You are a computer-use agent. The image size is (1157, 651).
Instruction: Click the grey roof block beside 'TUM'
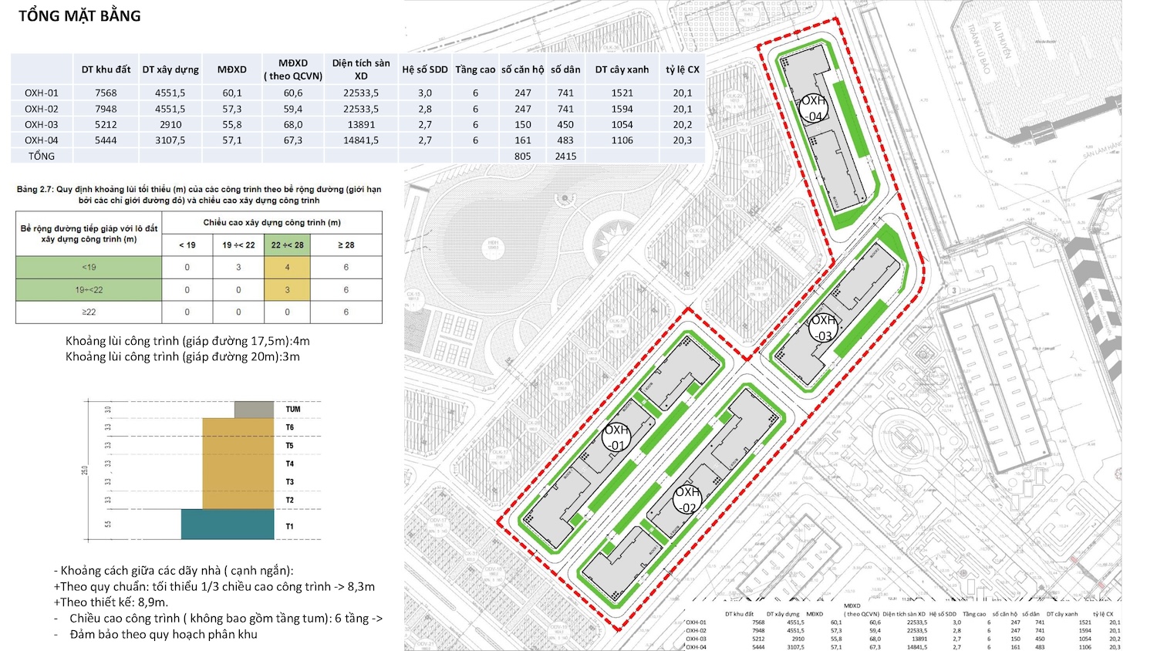(x=254, y=410)
